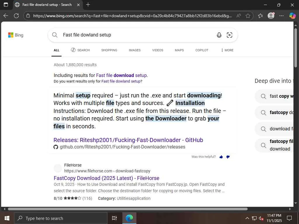Search by voice with microphone icon
Screen dimensions: 299x224
pyautogui.click(x=219, y=35)
